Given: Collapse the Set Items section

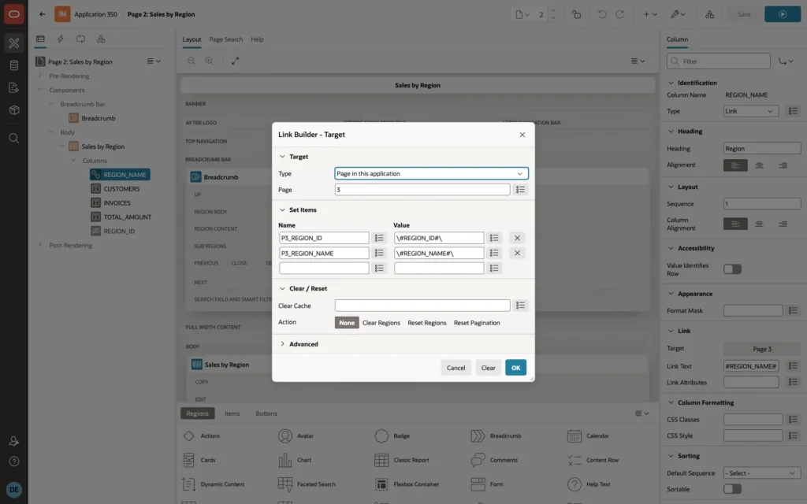Looking at the screenshot, I should coord(282,209).
